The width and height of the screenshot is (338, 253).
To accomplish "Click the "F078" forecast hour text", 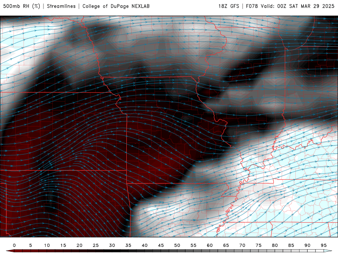I will (x=252, y=6).
